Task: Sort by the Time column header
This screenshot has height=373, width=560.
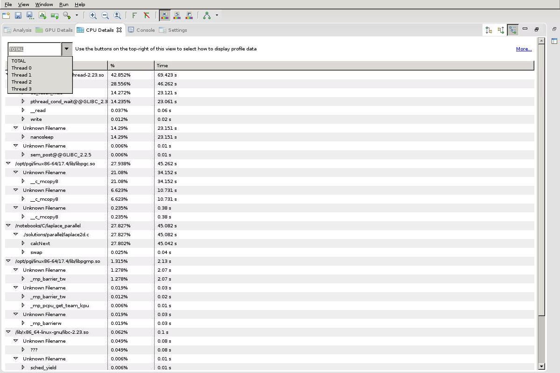Action: pos(344,65)
